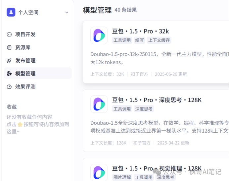The height and width of the screenshot is (181, 229).
Task: Click 扣子官方 on the 32k model card
Action: coord(139,74)
